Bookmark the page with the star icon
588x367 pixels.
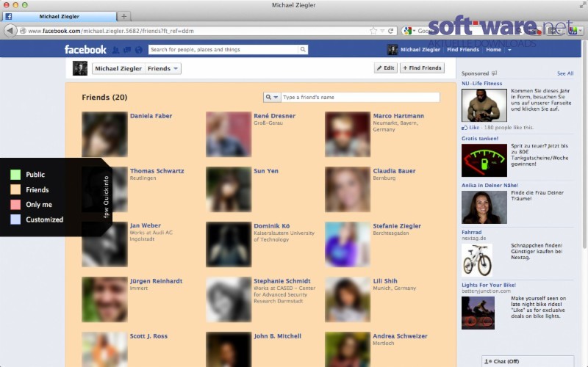click(x=373, y=31)
